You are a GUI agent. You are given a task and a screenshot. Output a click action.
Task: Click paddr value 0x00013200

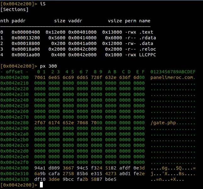point(26,38)
